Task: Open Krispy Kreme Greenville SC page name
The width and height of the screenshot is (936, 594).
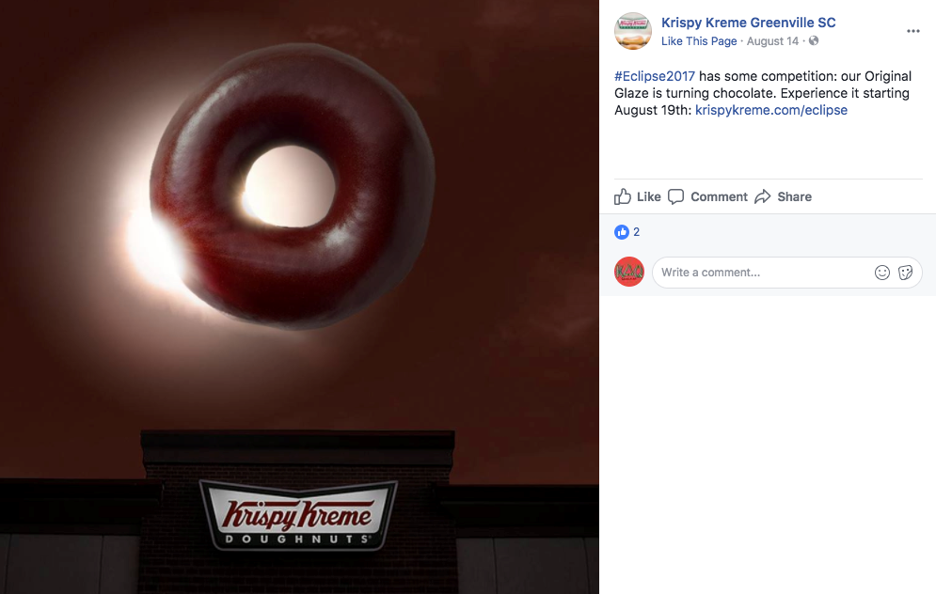Action: (748, 23)
